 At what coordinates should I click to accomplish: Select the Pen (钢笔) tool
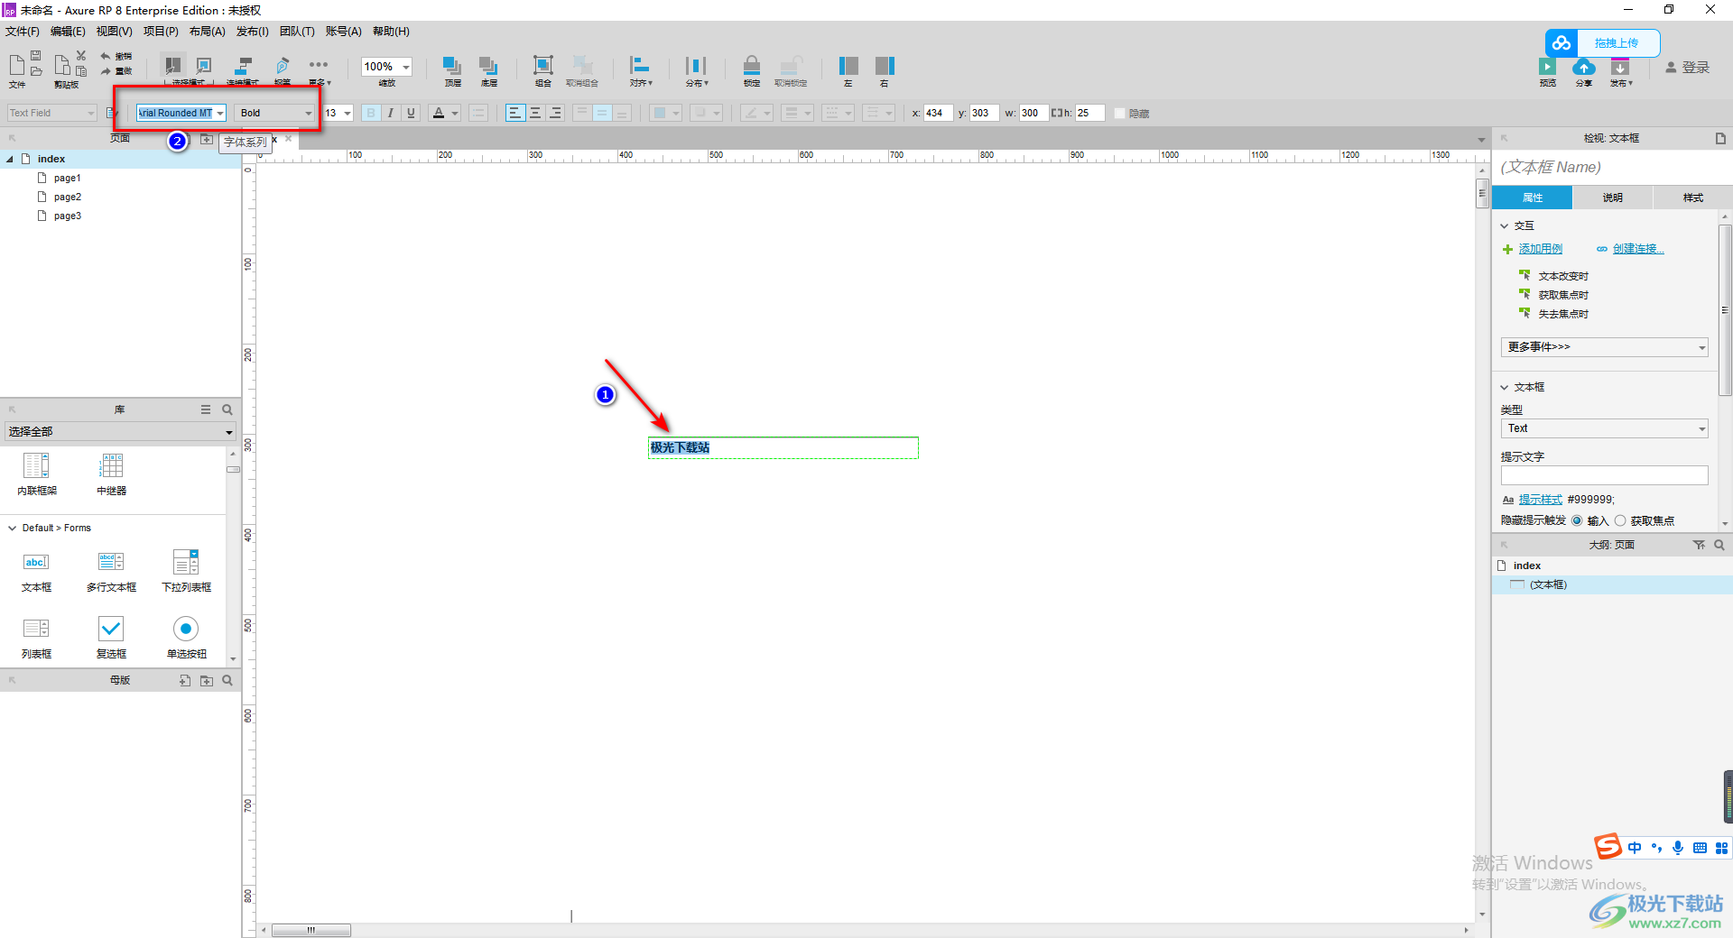(x=283, y=66)
